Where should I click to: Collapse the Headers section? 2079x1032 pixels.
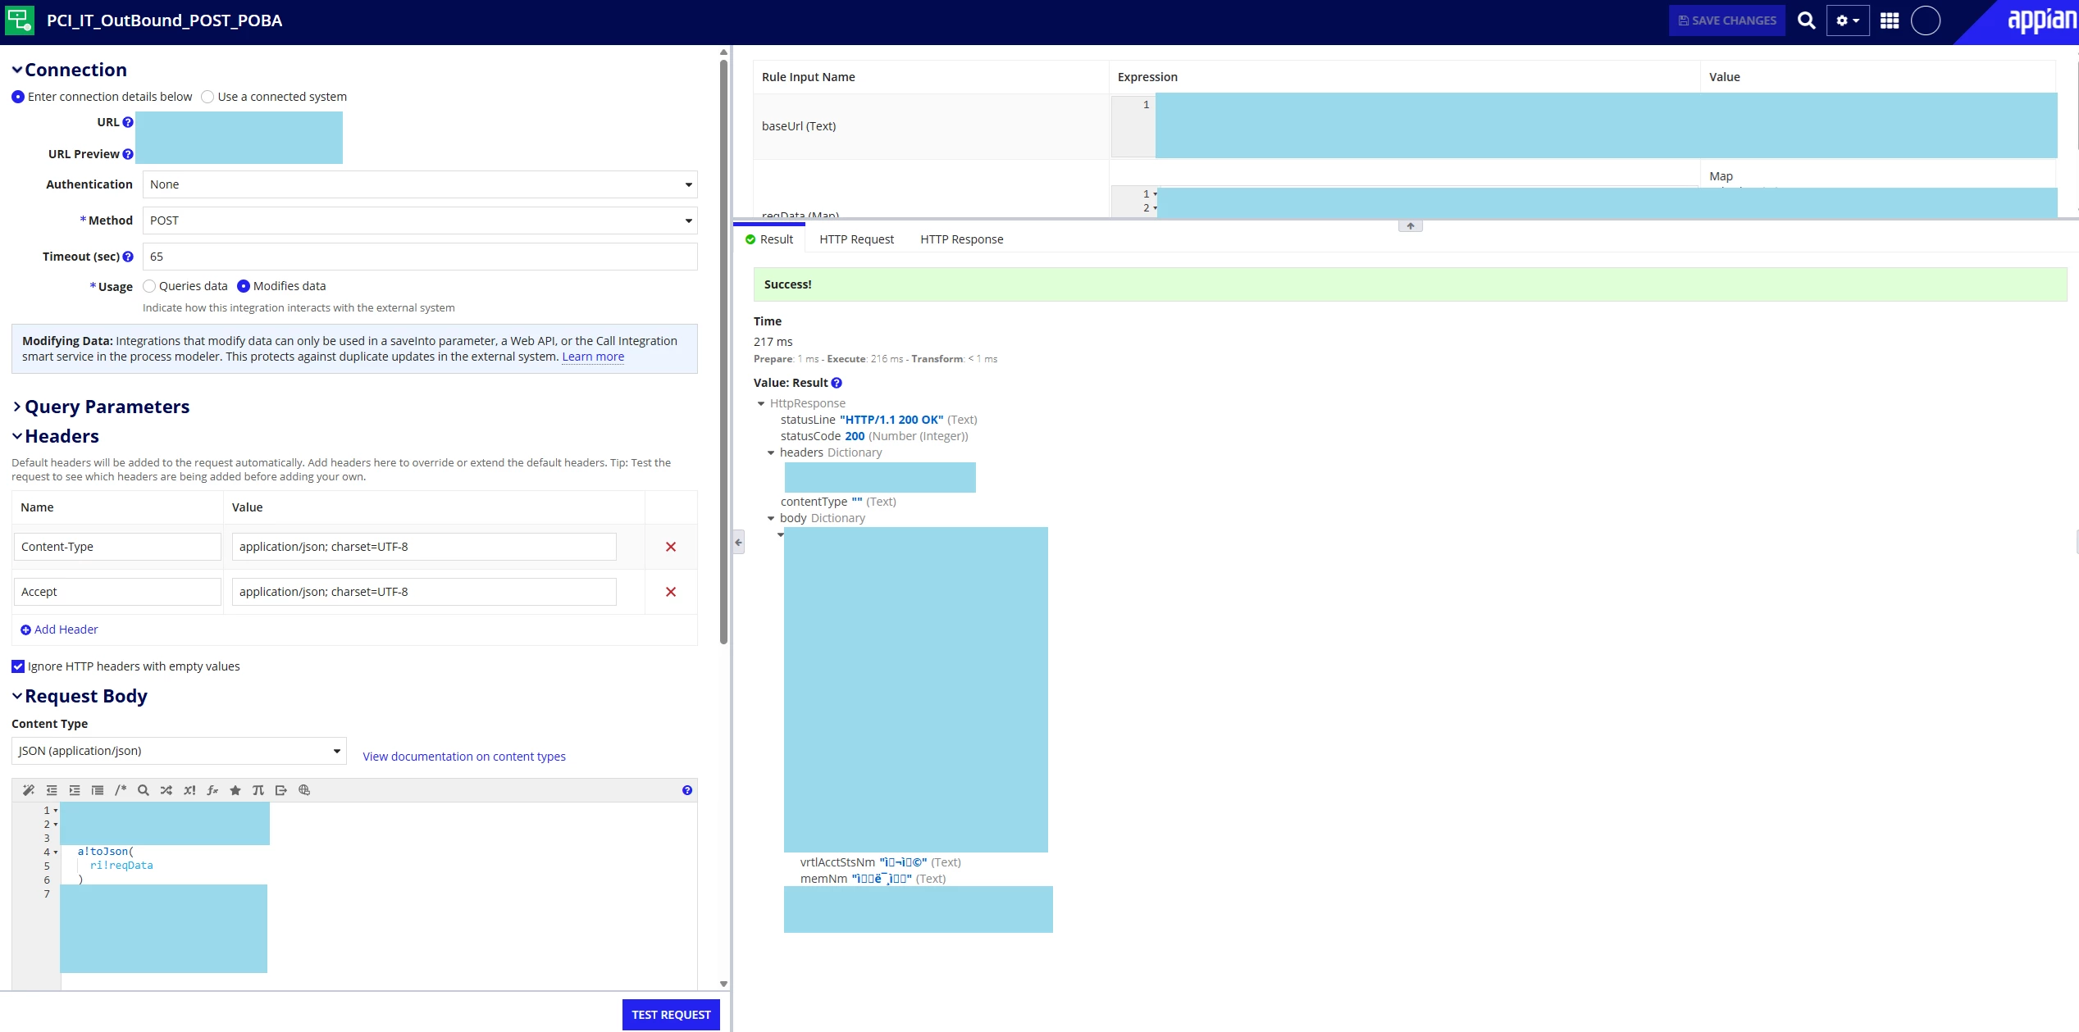coord(16,436)
